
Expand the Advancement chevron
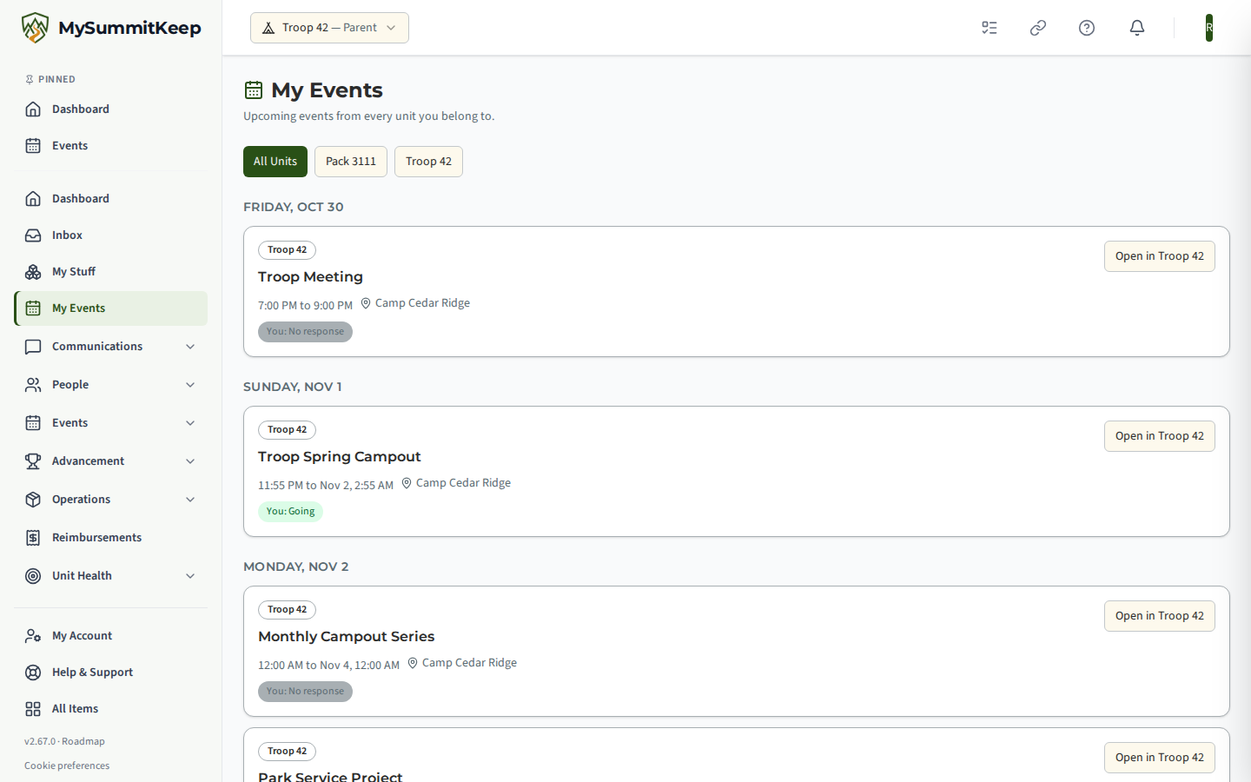[190, 461]
